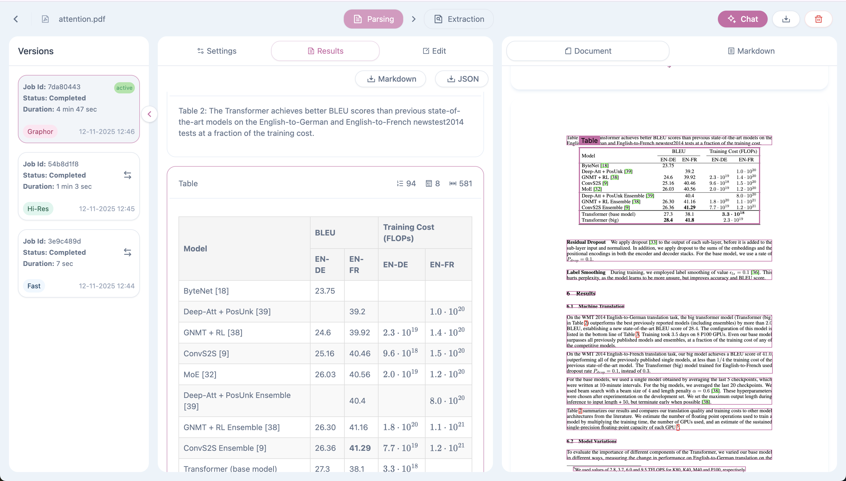Switch to the Edit tab
846x481 pixels.
tap(434, 51)
